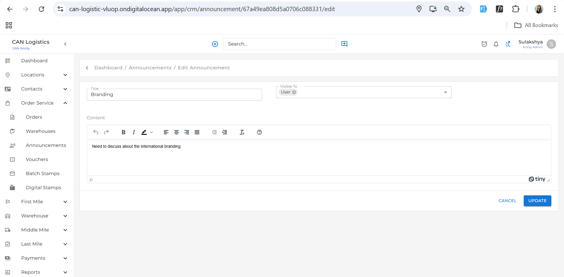Image resolution: width=564 pixels, height=277 pixels.
Task: Click the UPDATE button
Action: click(x=537, y=201)
